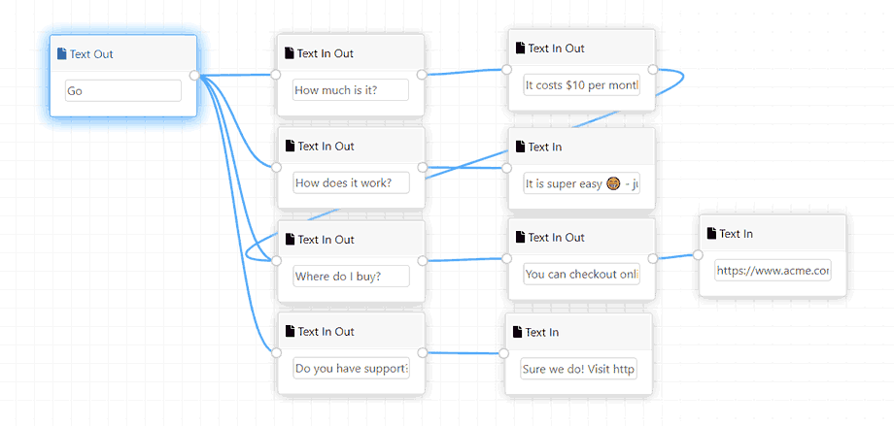Click the file icon on the 'Sure we do!' node
This screenshot has height=426, width=894.
[518, 333]
